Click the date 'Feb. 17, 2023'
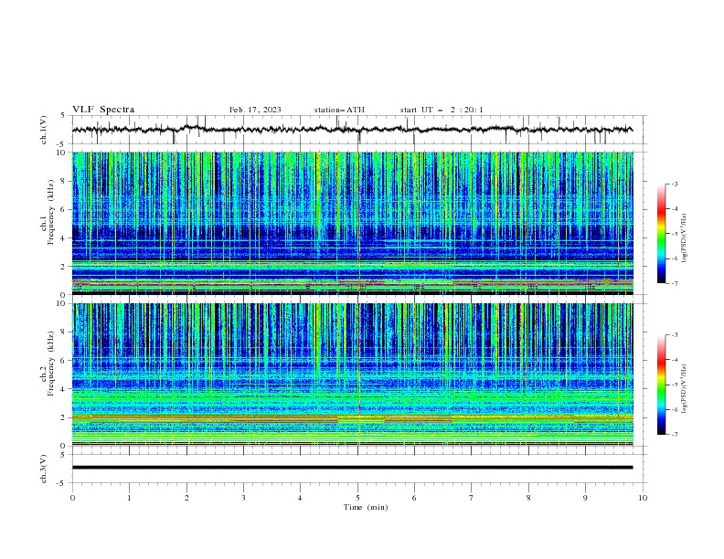The height and width of the screenshot is (559, 724). click(x=255, y=110)
